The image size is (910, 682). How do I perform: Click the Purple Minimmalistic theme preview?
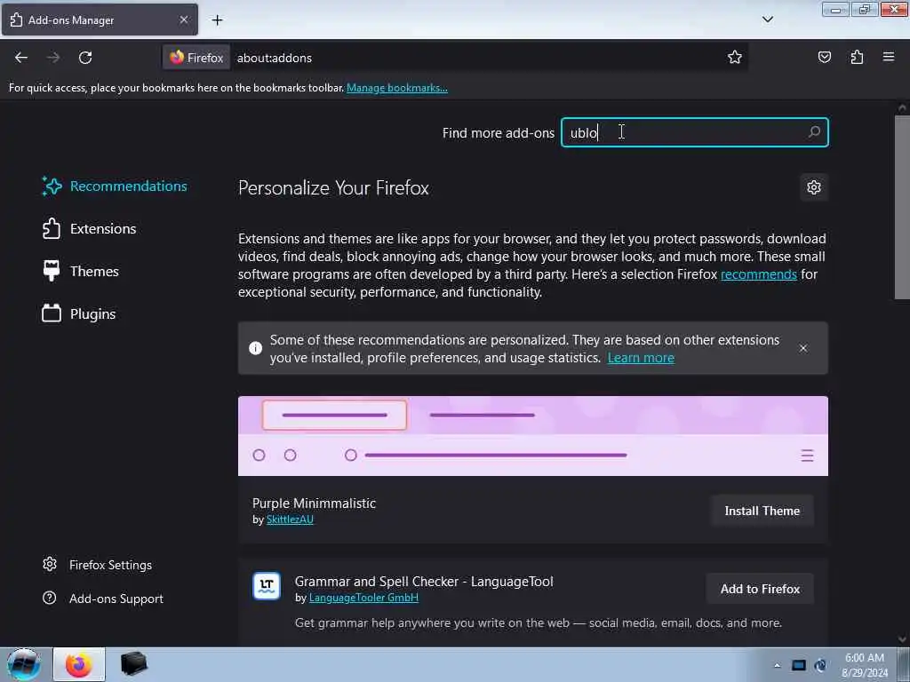pyautogui.click(x=533, y=436)
